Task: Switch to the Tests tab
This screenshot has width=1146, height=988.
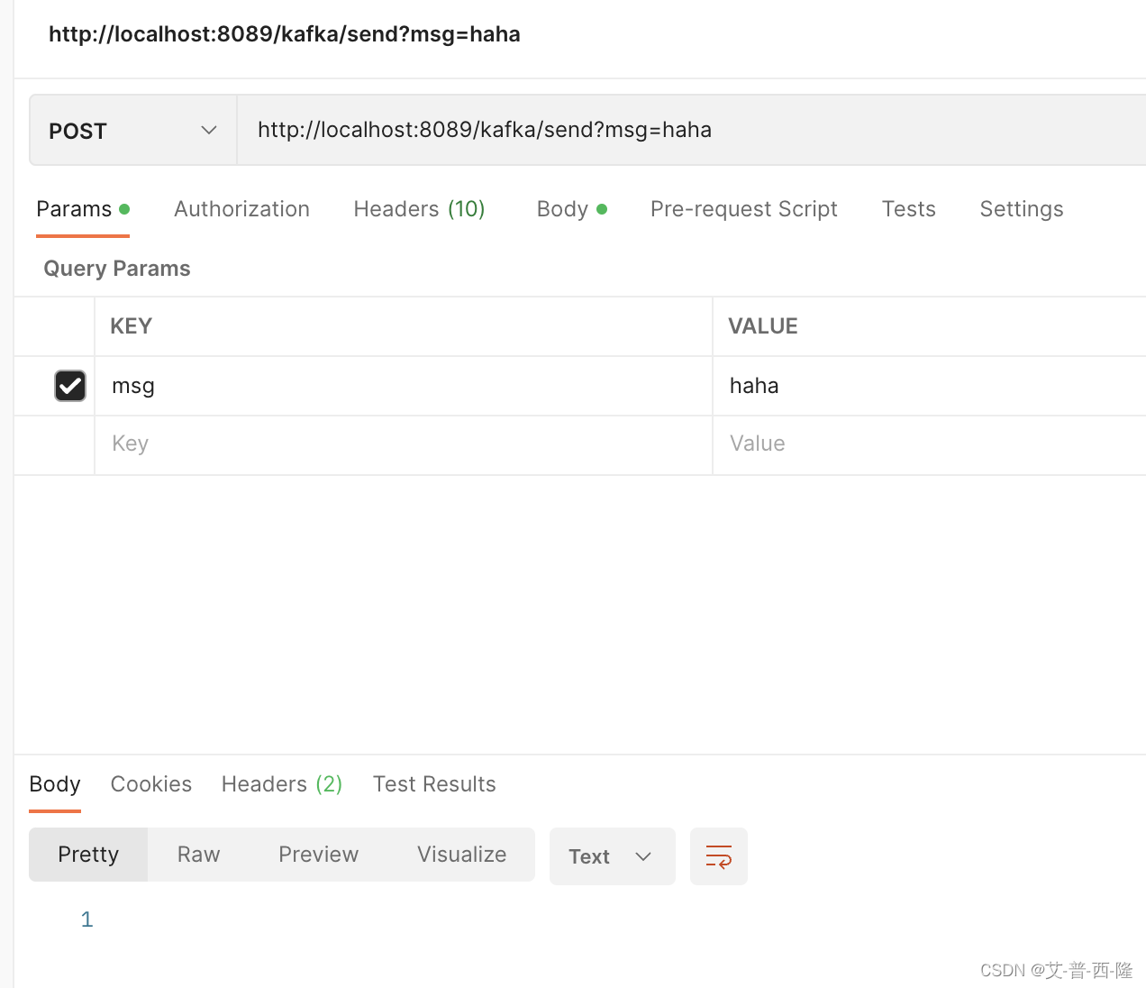Action: click(908, 208)
